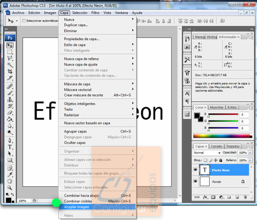Select the Clone Stamp tool

click(x=10, y=99)
